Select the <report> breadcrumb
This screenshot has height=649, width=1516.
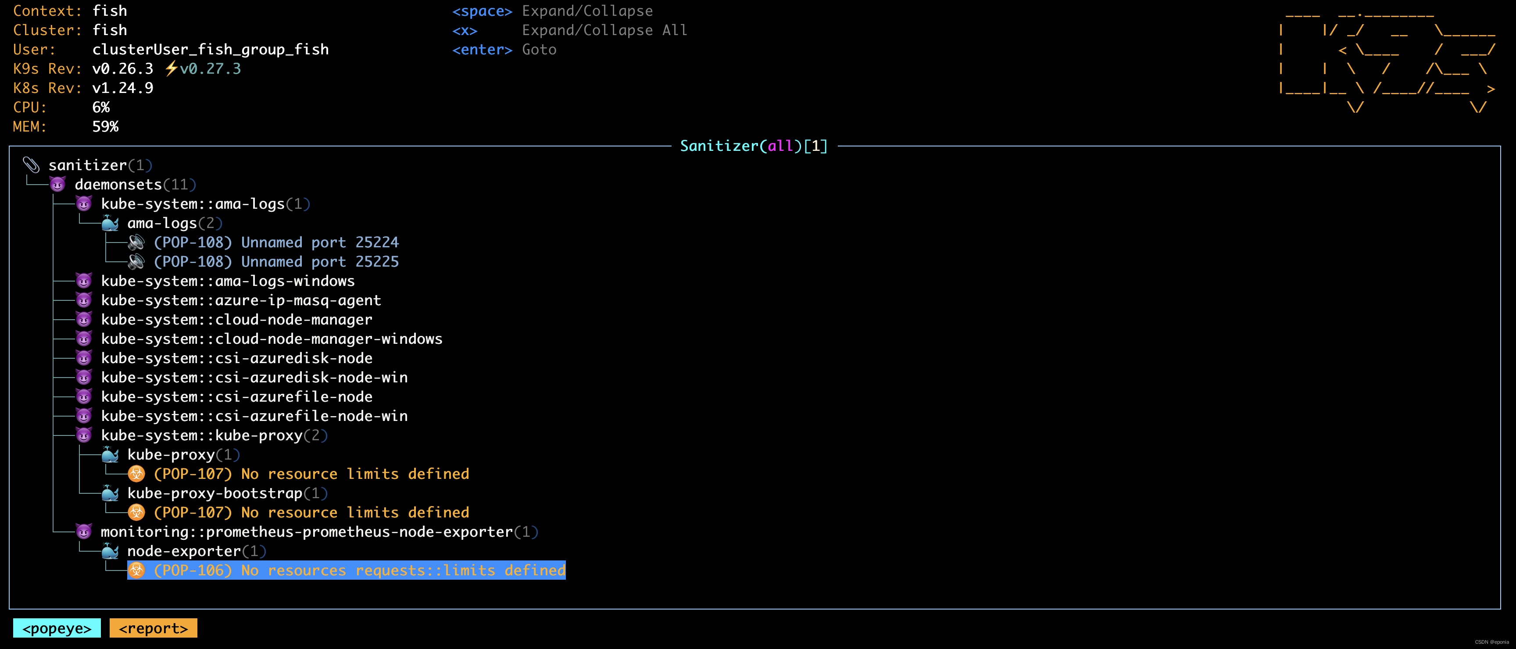coord(153,628)
